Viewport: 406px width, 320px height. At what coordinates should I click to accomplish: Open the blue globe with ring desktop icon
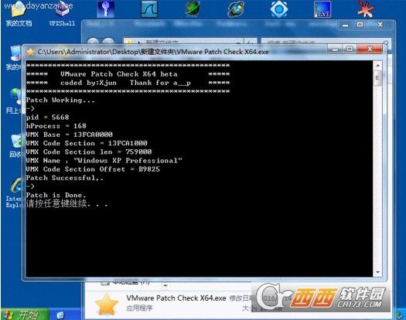point(236,9)
